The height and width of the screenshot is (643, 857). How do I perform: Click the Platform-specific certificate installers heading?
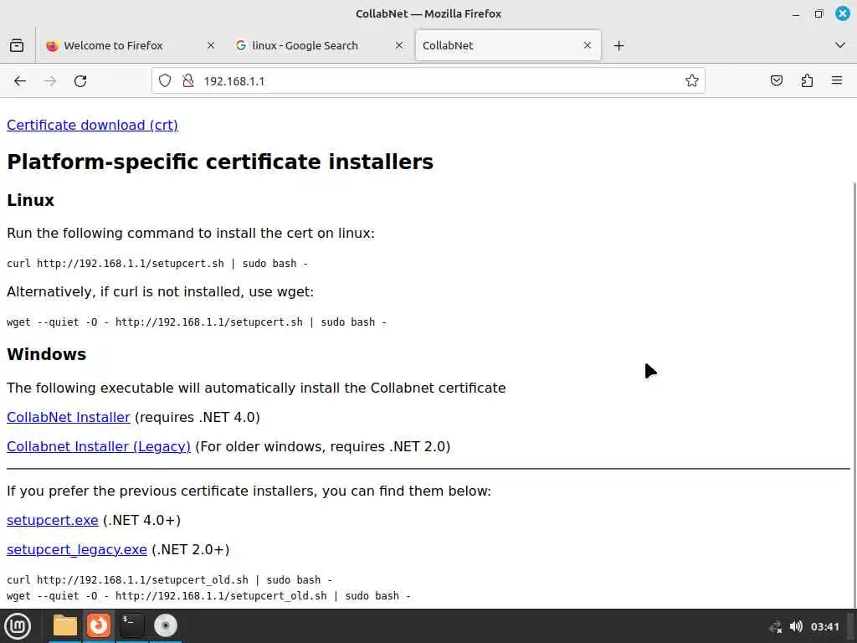tap(220, 162)
